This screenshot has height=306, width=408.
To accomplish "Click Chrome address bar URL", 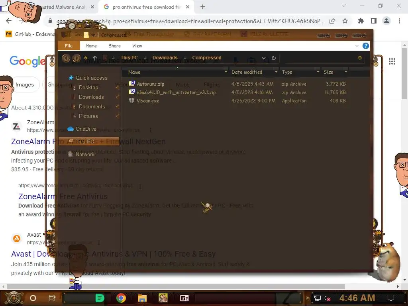I will tap(190, 21).
